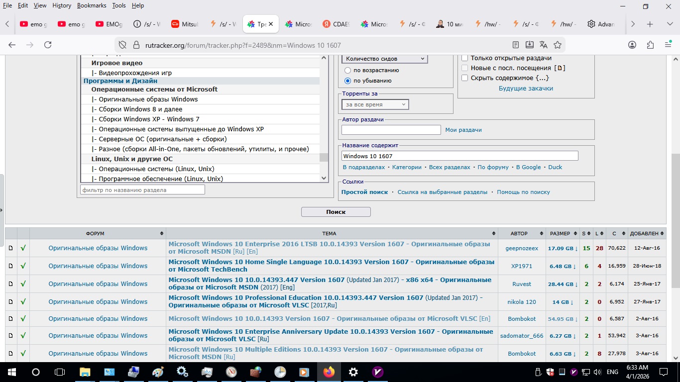Image resolution: width=680 pixels, height=382 pixels.
Task: Open Task View on the taskbar
Action: [x=60, y=372]
